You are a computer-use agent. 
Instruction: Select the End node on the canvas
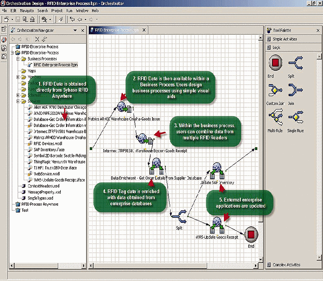click(x=251, y=234)
